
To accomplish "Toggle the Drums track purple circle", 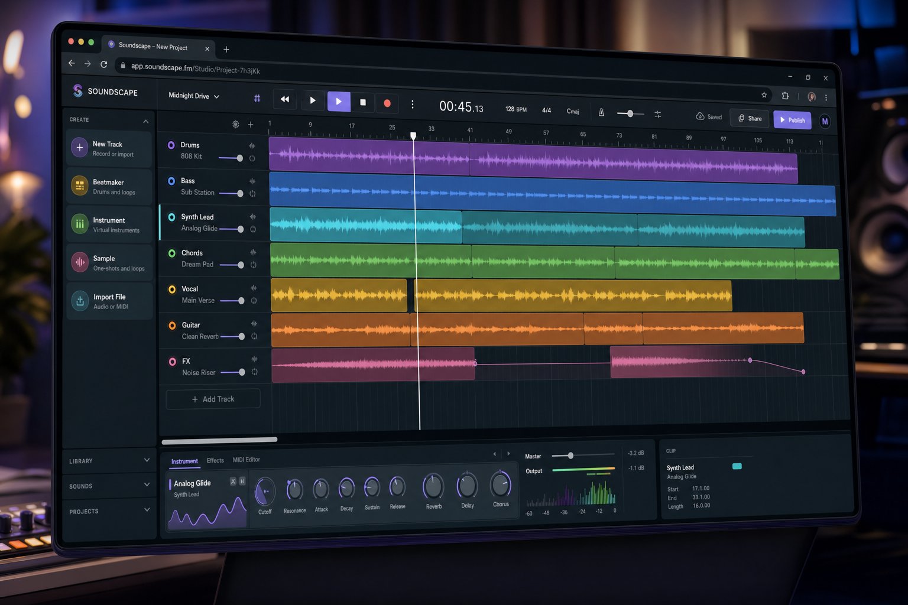I will [x=171, y=145].
